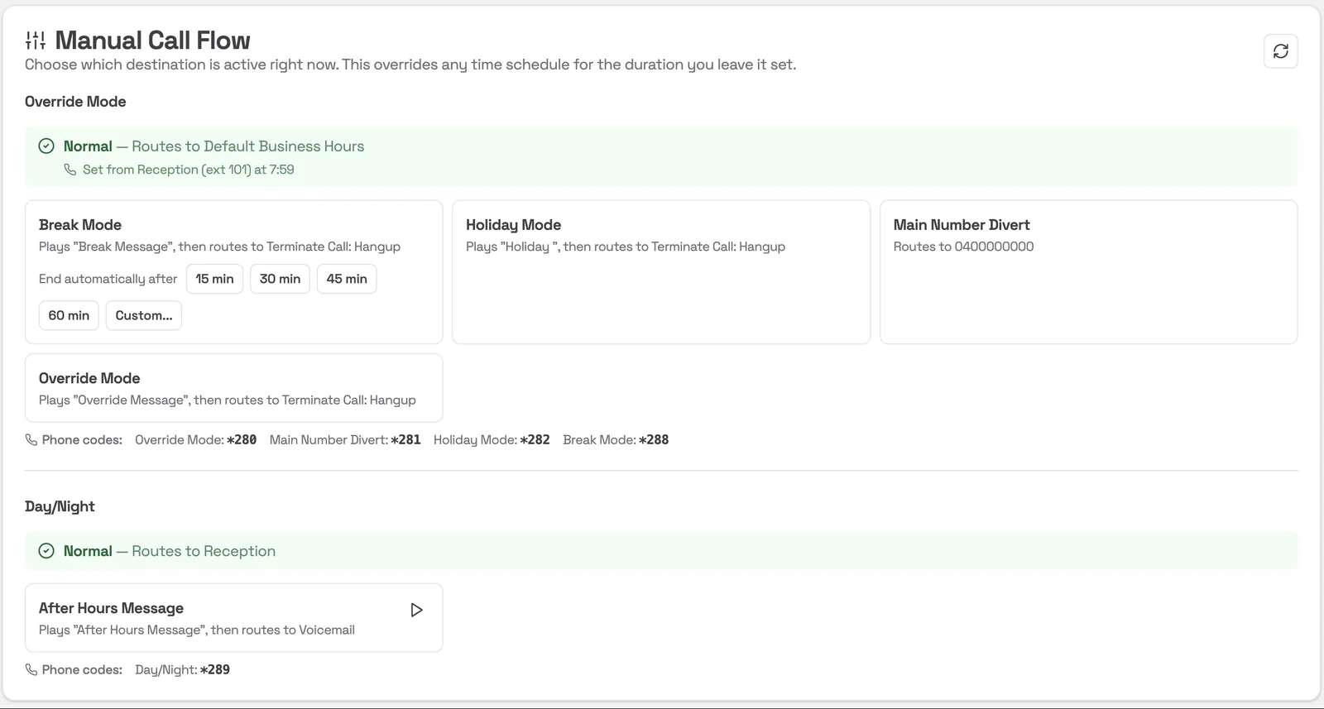Activate the Break Mode card
Viewport: 1324px width, 709px height.
234,272
